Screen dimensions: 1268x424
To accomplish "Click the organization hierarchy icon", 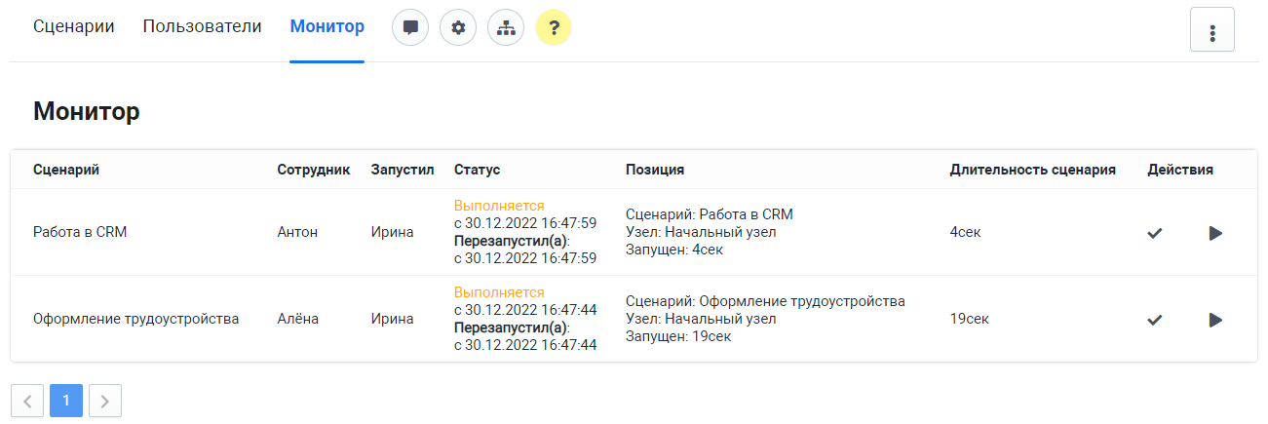I will coord(506,28).
